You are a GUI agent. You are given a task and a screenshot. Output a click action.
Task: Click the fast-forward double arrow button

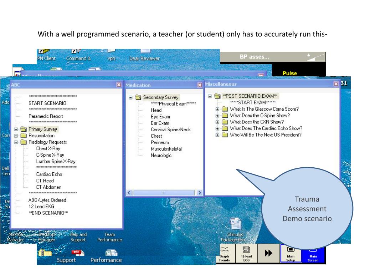tap(268, 253)
